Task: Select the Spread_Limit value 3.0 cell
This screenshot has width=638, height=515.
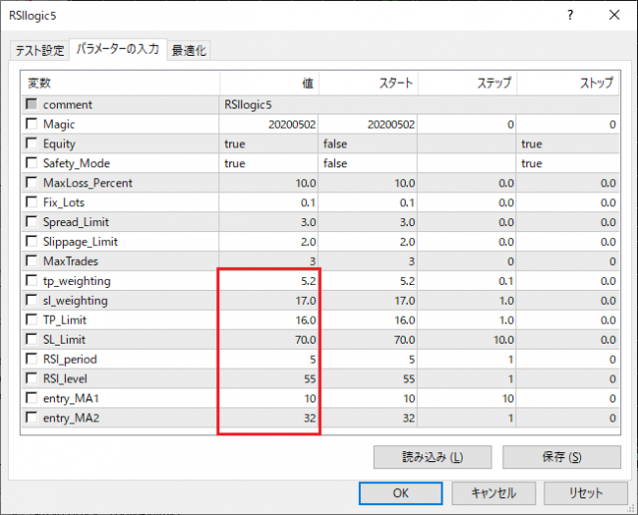Action: pyautogui.click(x=268, y=222)
